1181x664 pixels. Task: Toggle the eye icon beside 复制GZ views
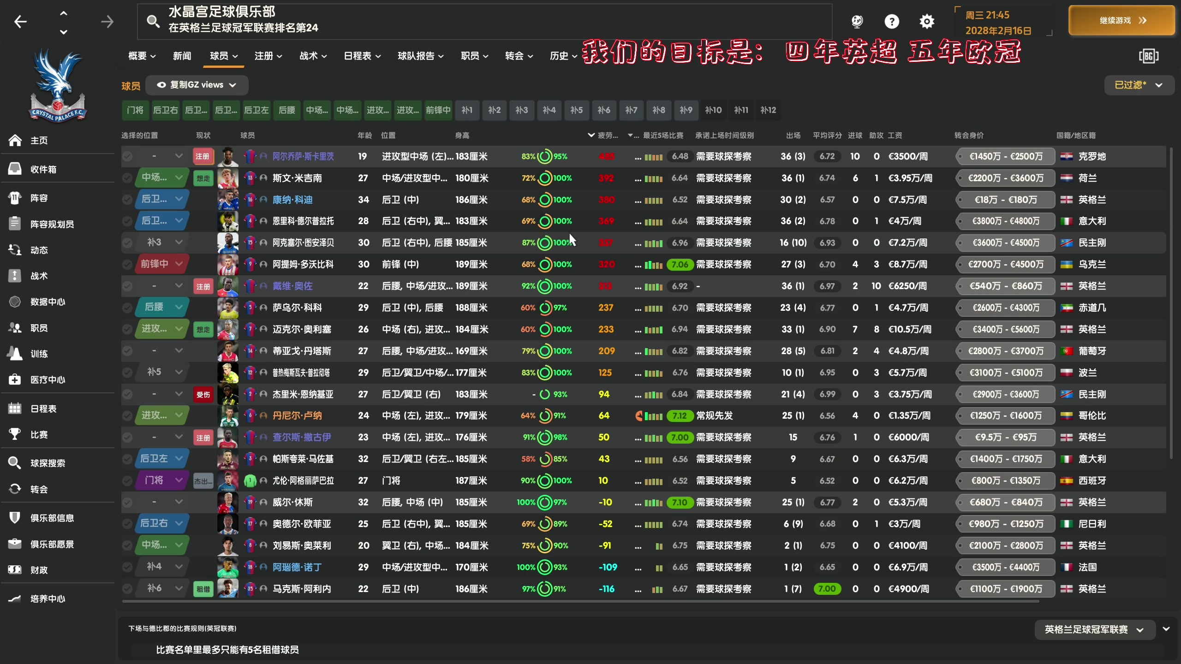click(x=161, y=85)
